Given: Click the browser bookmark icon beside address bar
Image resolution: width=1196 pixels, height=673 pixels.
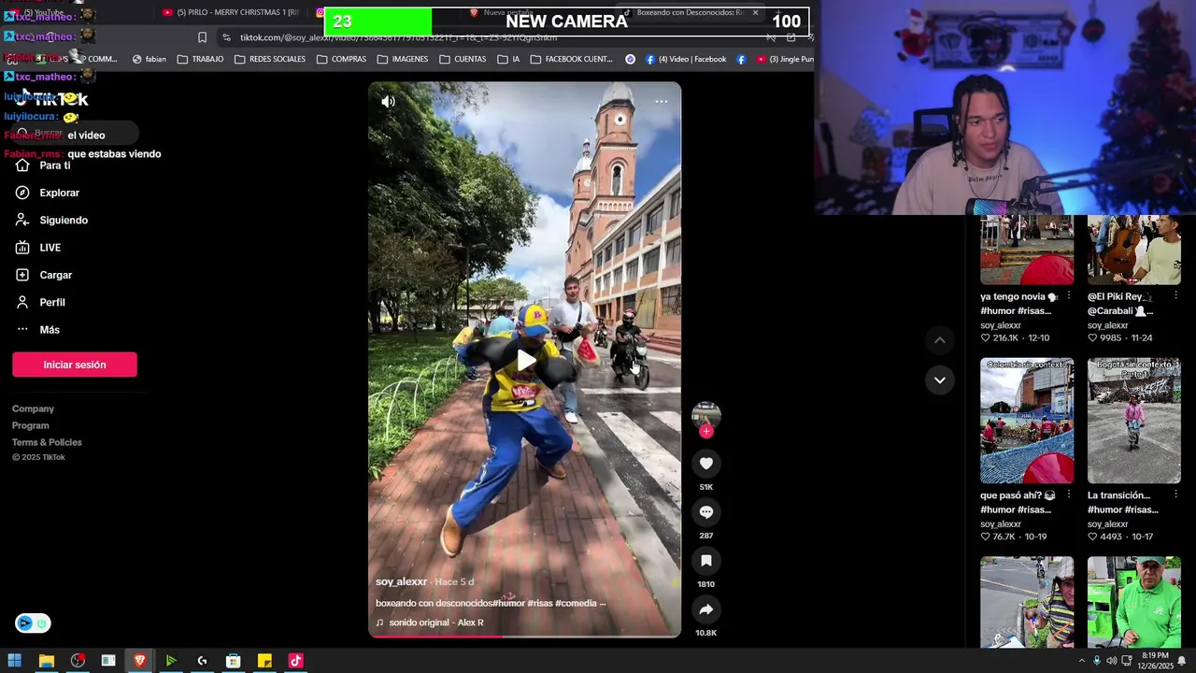Looking at the screenshot, I should (202, 37).
